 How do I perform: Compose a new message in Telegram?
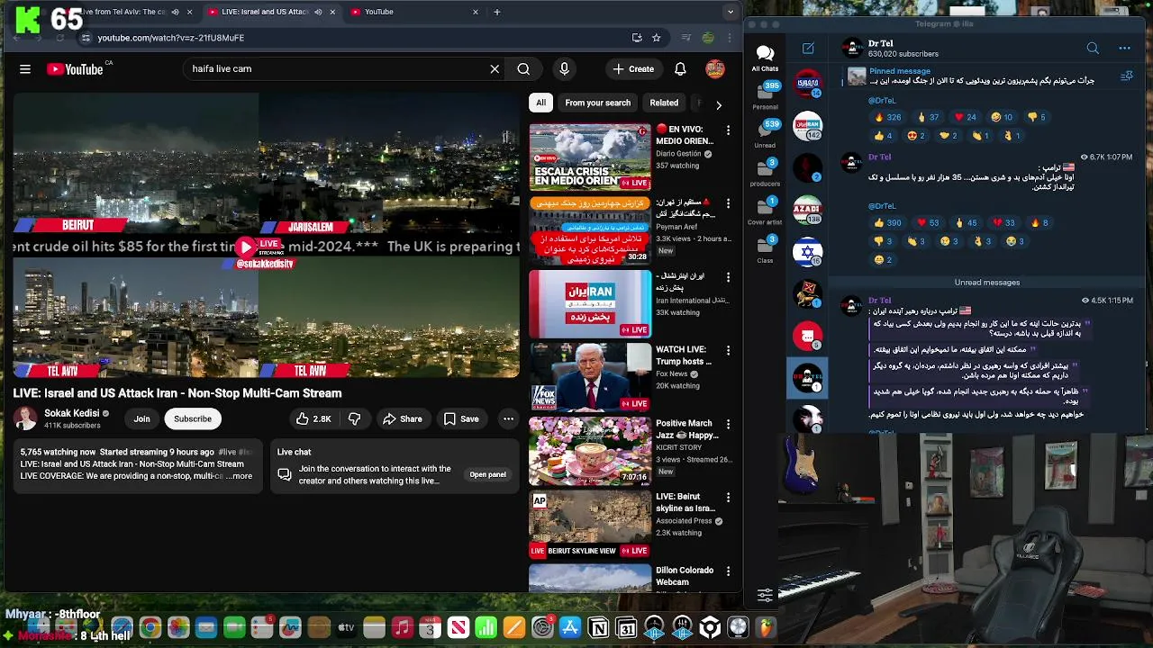coord(808,49)
